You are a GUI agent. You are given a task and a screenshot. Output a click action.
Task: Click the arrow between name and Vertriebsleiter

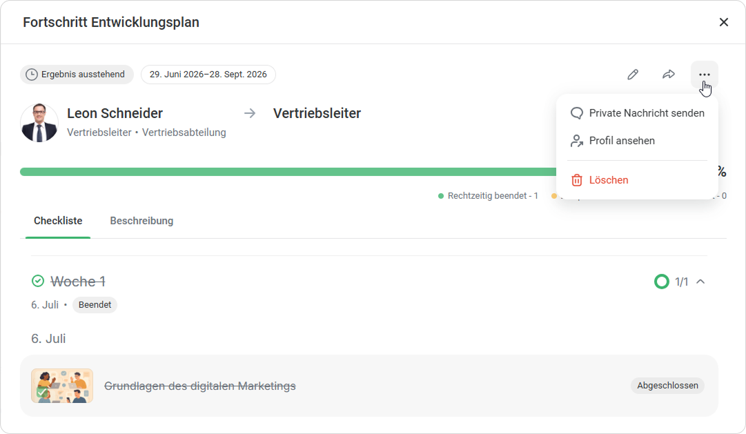(x=250, y=113)
